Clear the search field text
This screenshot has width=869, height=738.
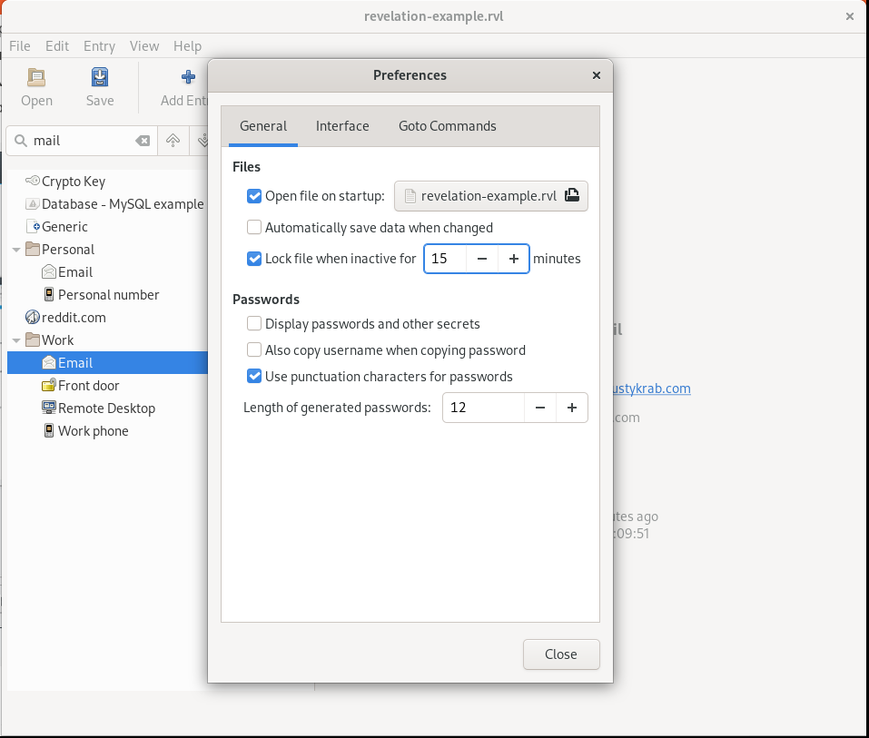(x=143, y=141)
